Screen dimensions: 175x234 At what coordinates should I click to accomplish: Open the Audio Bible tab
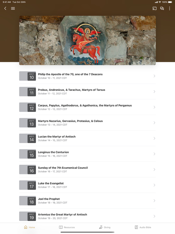point(143,227)
